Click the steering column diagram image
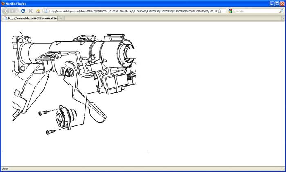286x172 pixels. point(74,83)
